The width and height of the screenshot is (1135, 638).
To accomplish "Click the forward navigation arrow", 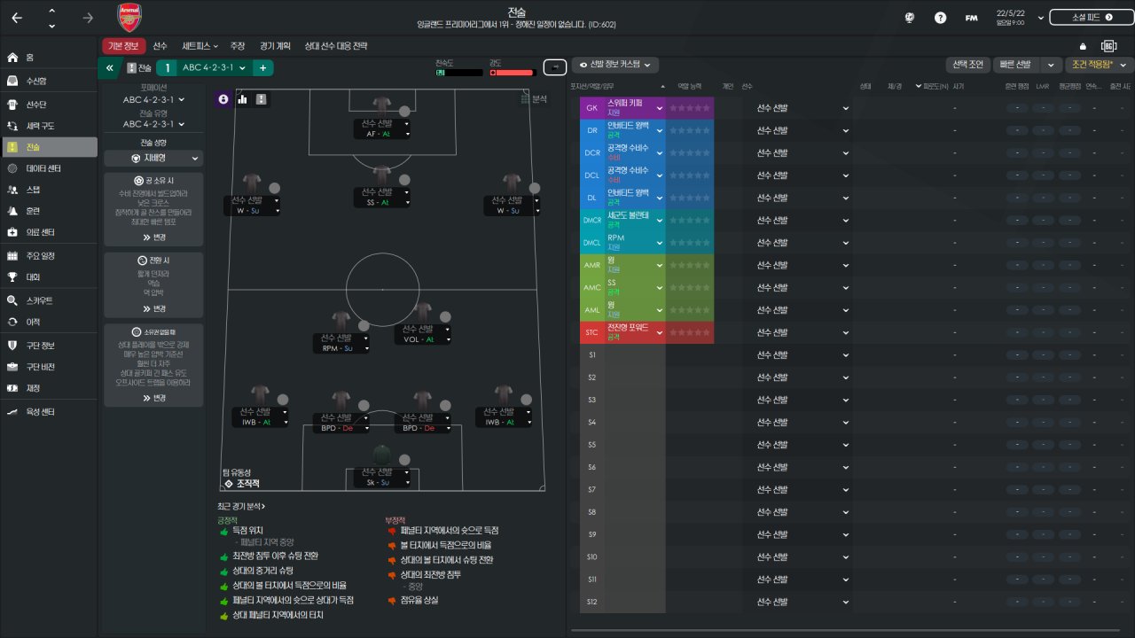I will pyautogui.click(x=87, y=18).
